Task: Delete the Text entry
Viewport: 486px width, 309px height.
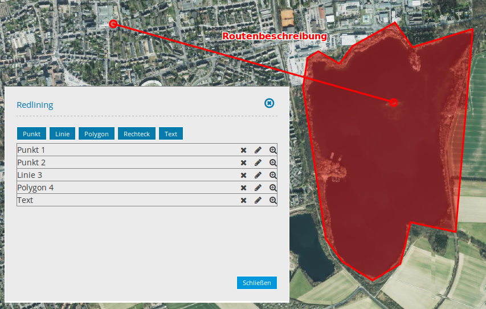Action: tap(244, 201)
